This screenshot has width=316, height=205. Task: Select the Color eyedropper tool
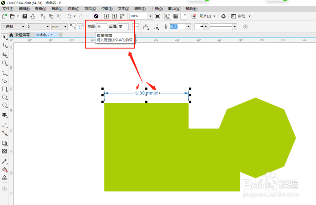coord(4,162)
